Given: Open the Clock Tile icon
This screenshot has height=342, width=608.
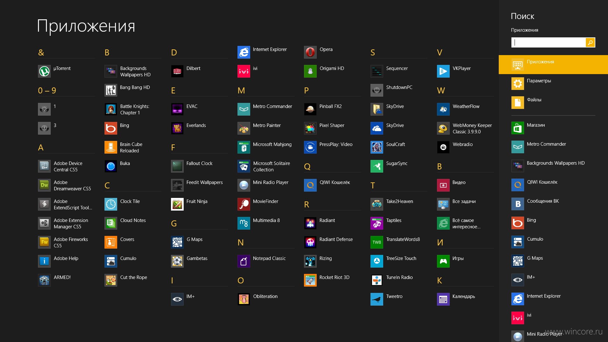Looking at the screenshot, I should click(111, 204).
